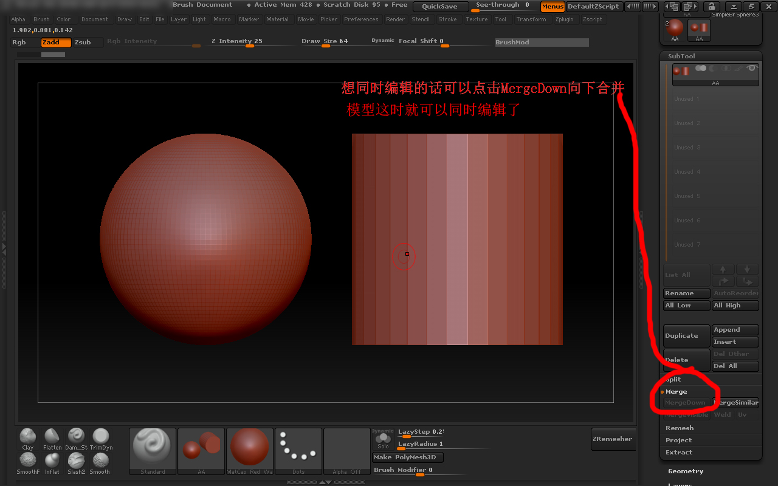Collapse the SubTool palette header

[711, 56]
